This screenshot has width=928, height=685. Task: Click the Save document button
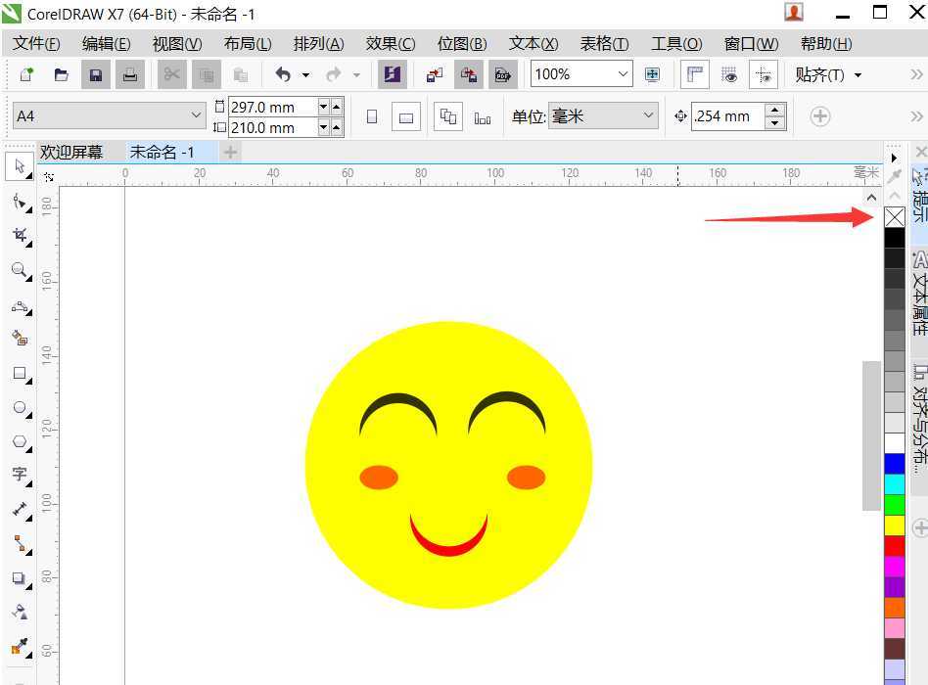pyautogui.click(x=95, y=73)
